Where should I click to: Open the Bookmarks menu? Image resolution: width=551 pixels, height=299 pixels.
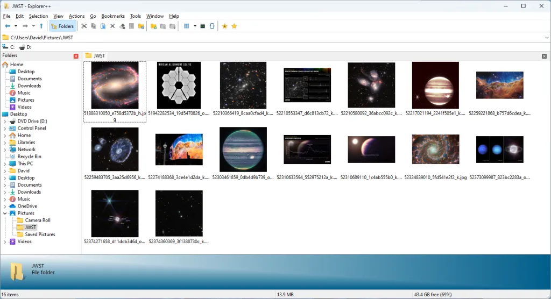point(112,16)
